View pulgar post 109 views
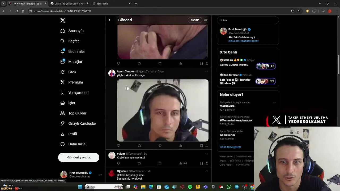The width and height of the screenshot is (340, 191). click(x=183, y=163)
